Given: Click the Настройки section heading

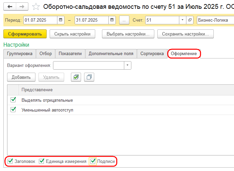Looking at the screenshot, I should (x=16, y=45).
